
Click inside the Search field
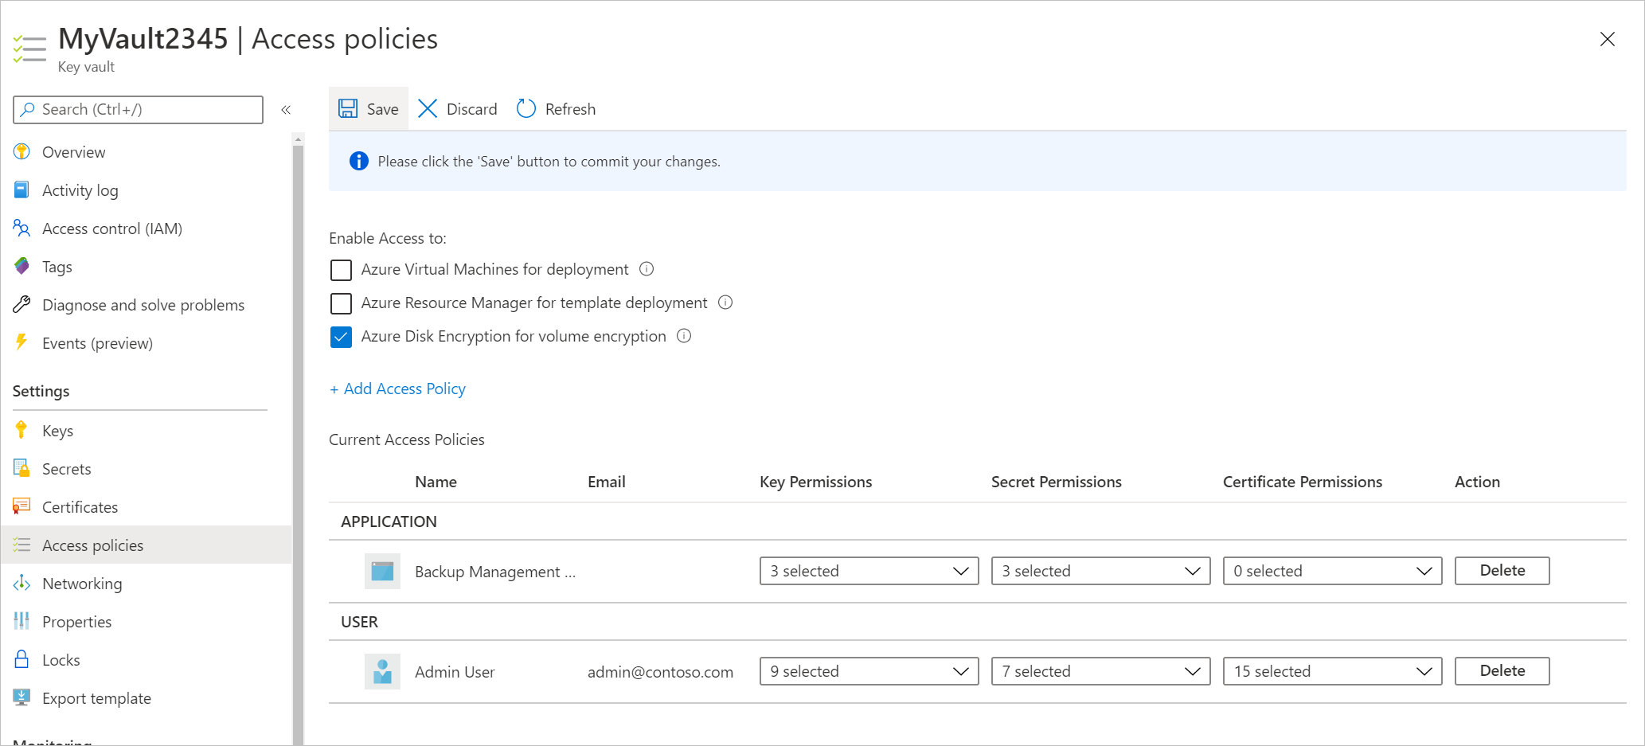137,109
